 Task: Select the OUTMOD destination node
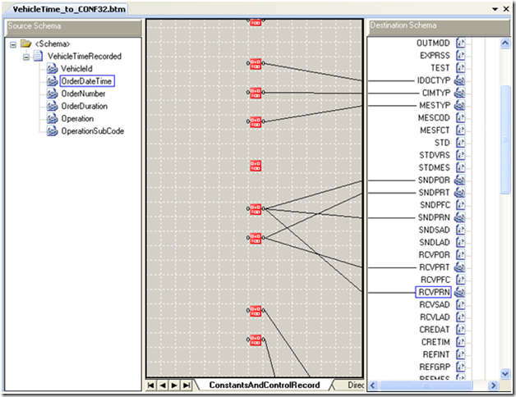point(433,43)
